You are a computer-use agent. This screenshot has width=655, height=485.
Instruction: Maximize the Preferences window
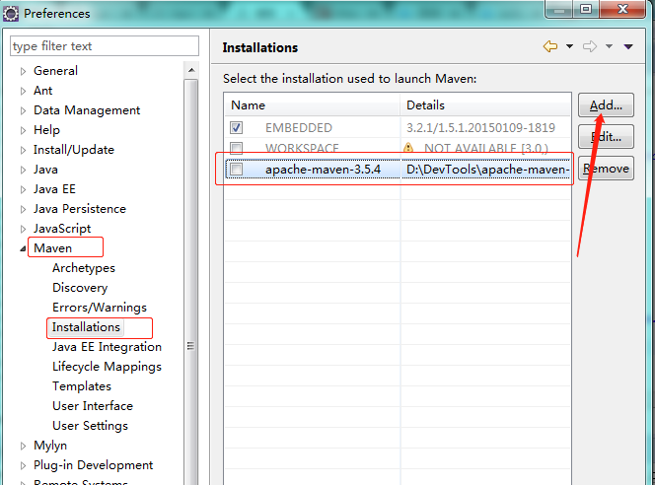click(x=586, y=9)
